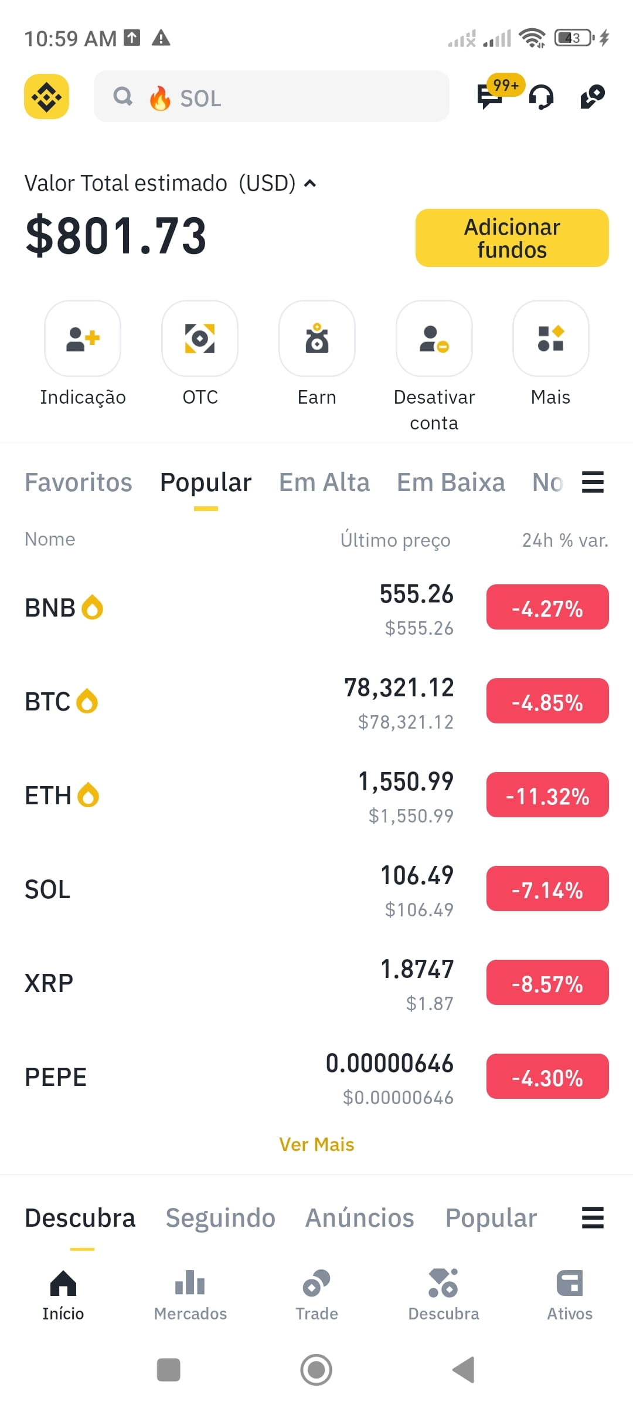The height and width of the screenshot is (1408, 633).
Task: Collapse the Valor Total estimado chevron
Action: click(x=310, y=184)
